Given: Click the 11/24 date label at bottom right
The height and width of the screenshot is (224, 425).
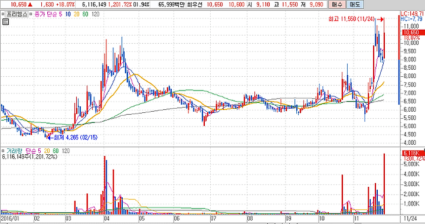Looking at the screenshot, I should point(410,219).
